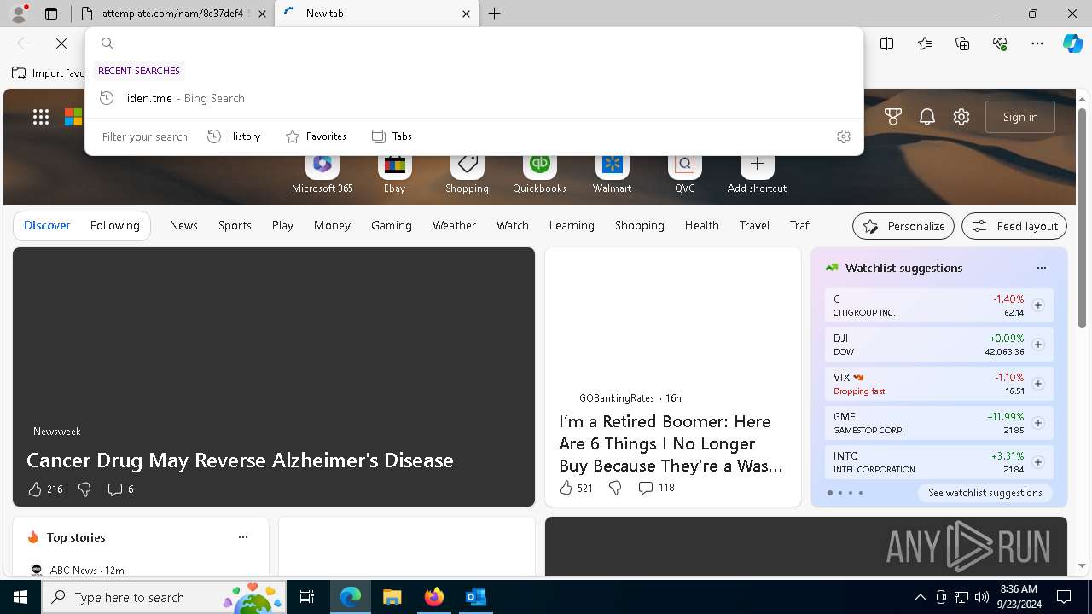Open the Feed layout options
Viewport: 1092px width, 614px height.
click(x=1014, y=226)
